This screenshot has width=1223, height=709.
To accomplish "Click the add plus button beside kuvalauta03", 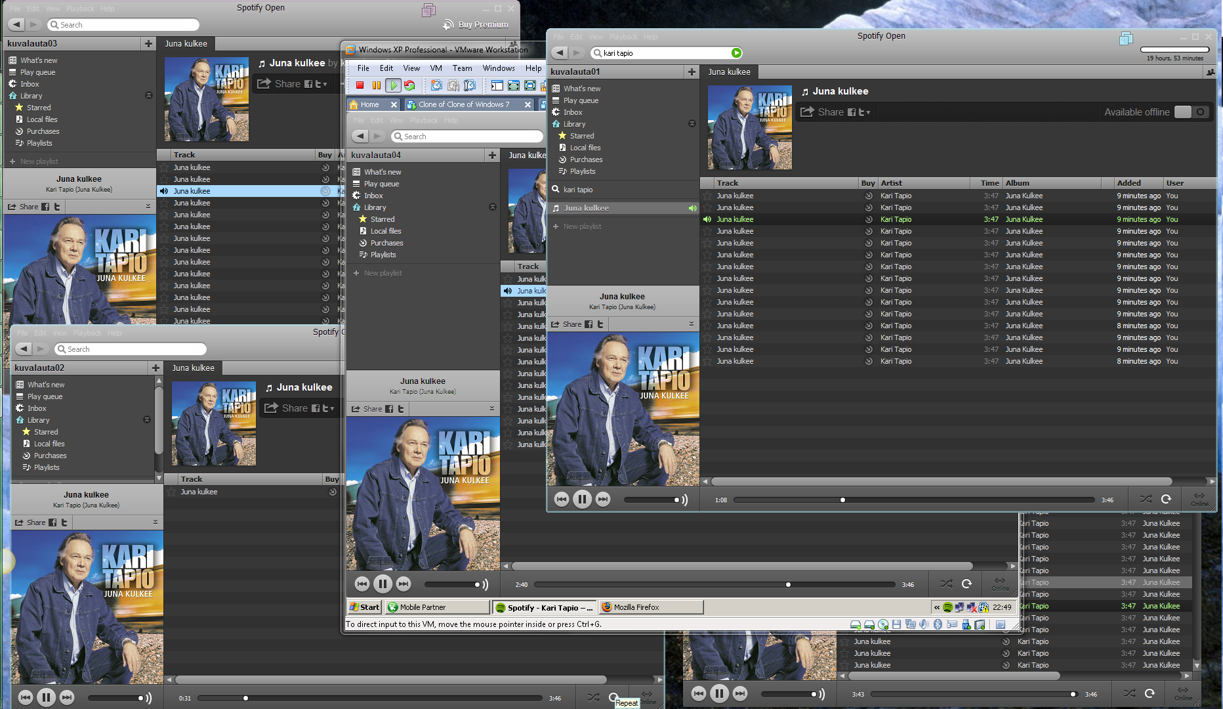I will (148, 44).
